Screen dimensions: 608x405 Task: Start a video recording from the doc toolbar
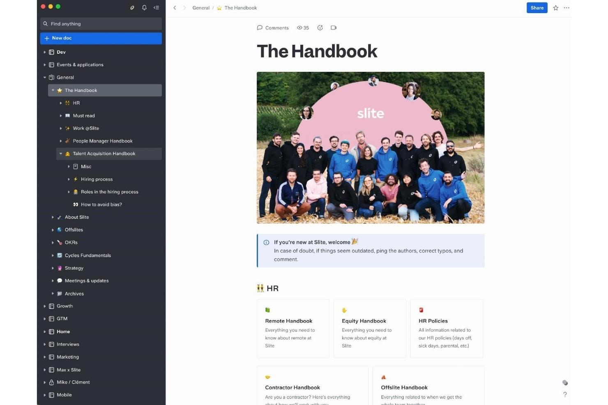tap(334, 27)
